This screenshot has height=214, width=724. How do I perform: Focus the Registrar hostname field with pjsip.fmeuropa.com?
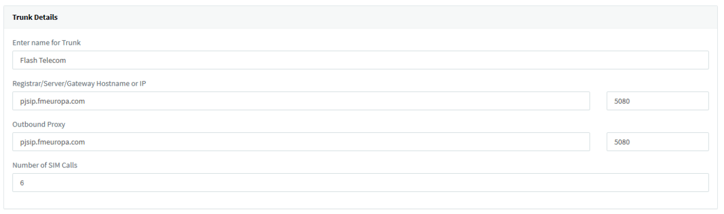[301, 101]
